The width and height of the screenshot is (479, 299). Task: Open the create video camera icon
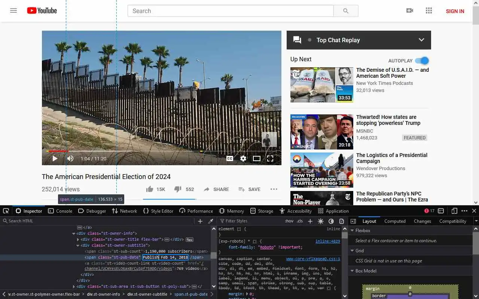410,10
